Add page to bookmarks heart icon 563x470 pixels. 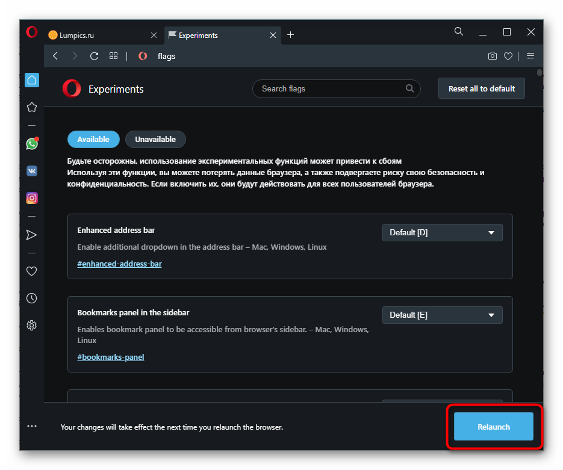508,56
